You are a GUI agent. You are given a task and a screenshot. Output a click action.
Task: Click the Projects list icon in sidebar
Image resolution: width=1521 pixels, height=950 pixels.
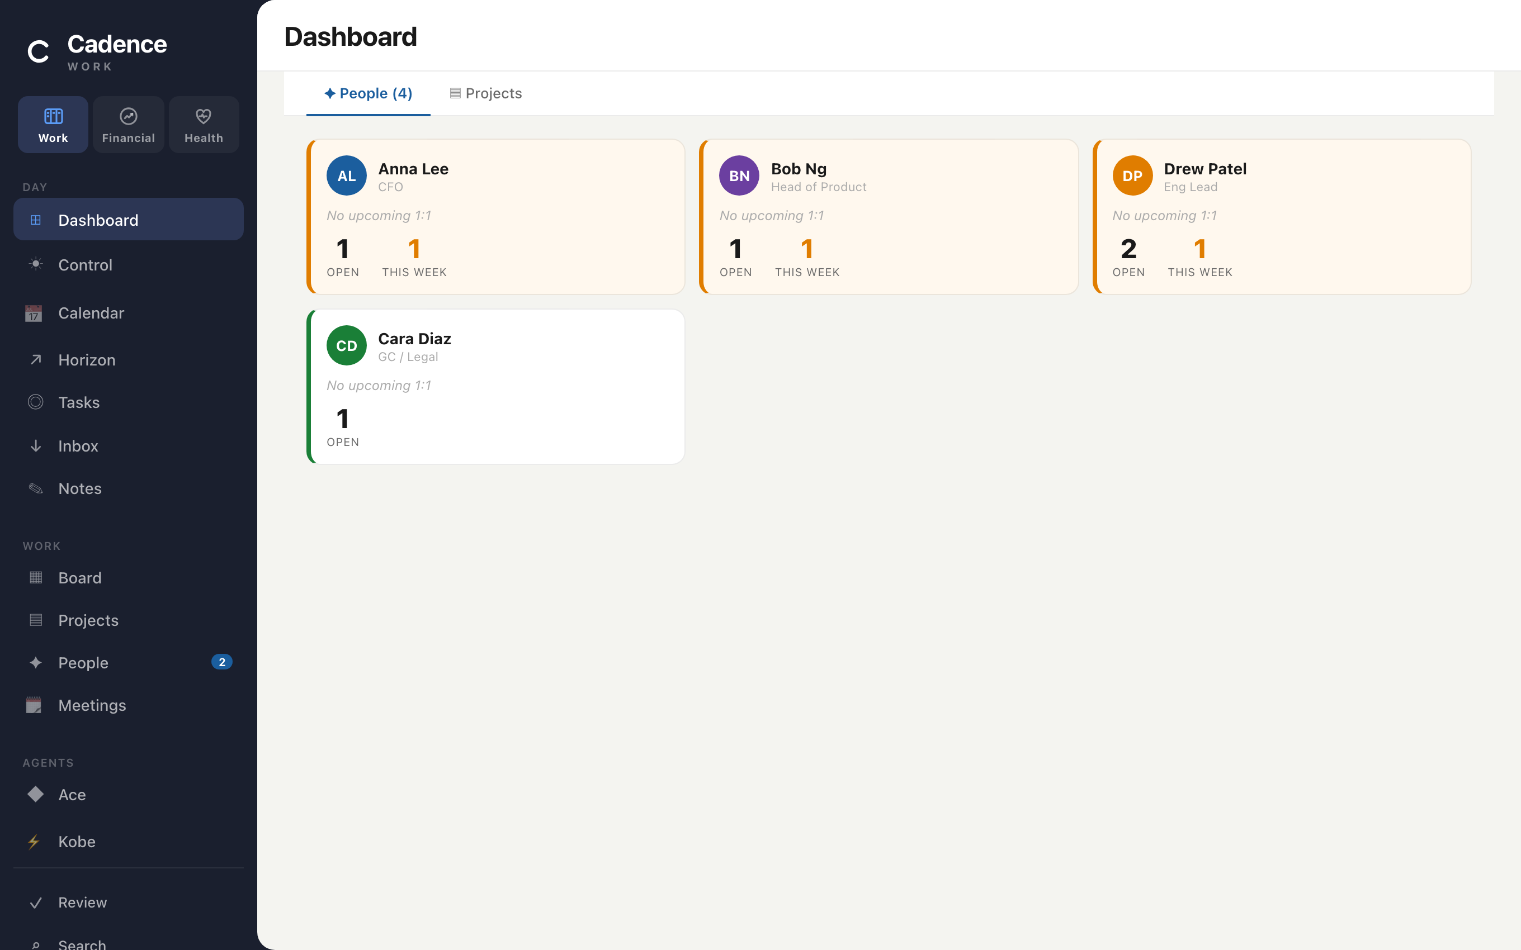(x=36, y=620)
